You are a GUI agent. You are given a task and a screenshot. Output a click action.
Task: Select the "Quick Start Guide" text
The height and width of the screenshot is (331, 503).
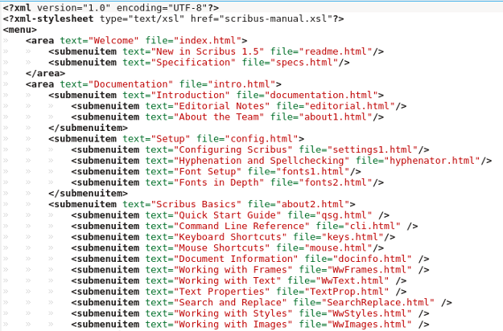point(228,215)
